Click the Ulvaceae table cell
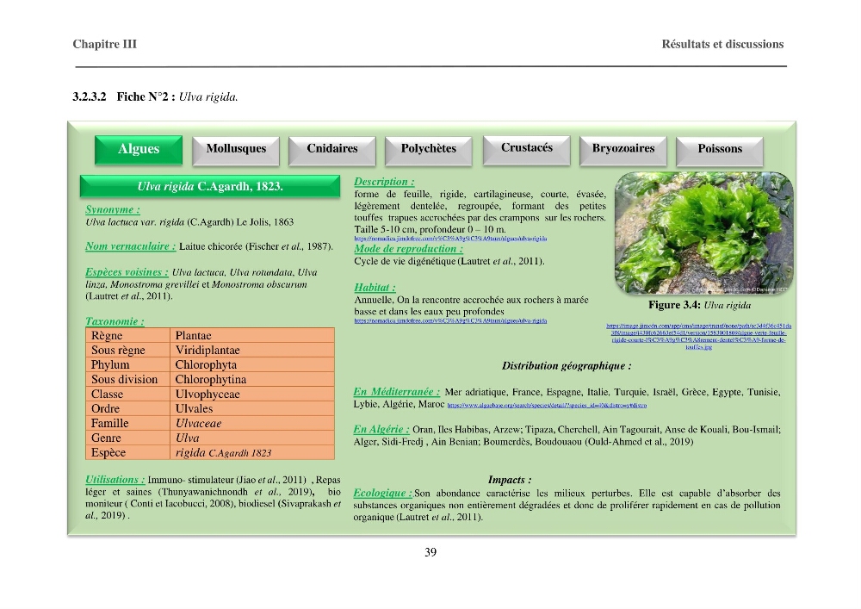This screenshot has height=609, width=861. tap(252, 424)
